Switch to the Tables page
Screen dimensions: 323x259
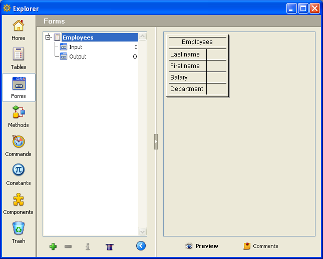click(19, 58)
